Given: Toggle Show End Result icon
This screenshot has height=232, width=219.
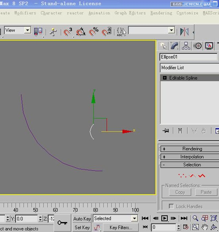Looking at the screenshot, I should (x=180, y=131).
